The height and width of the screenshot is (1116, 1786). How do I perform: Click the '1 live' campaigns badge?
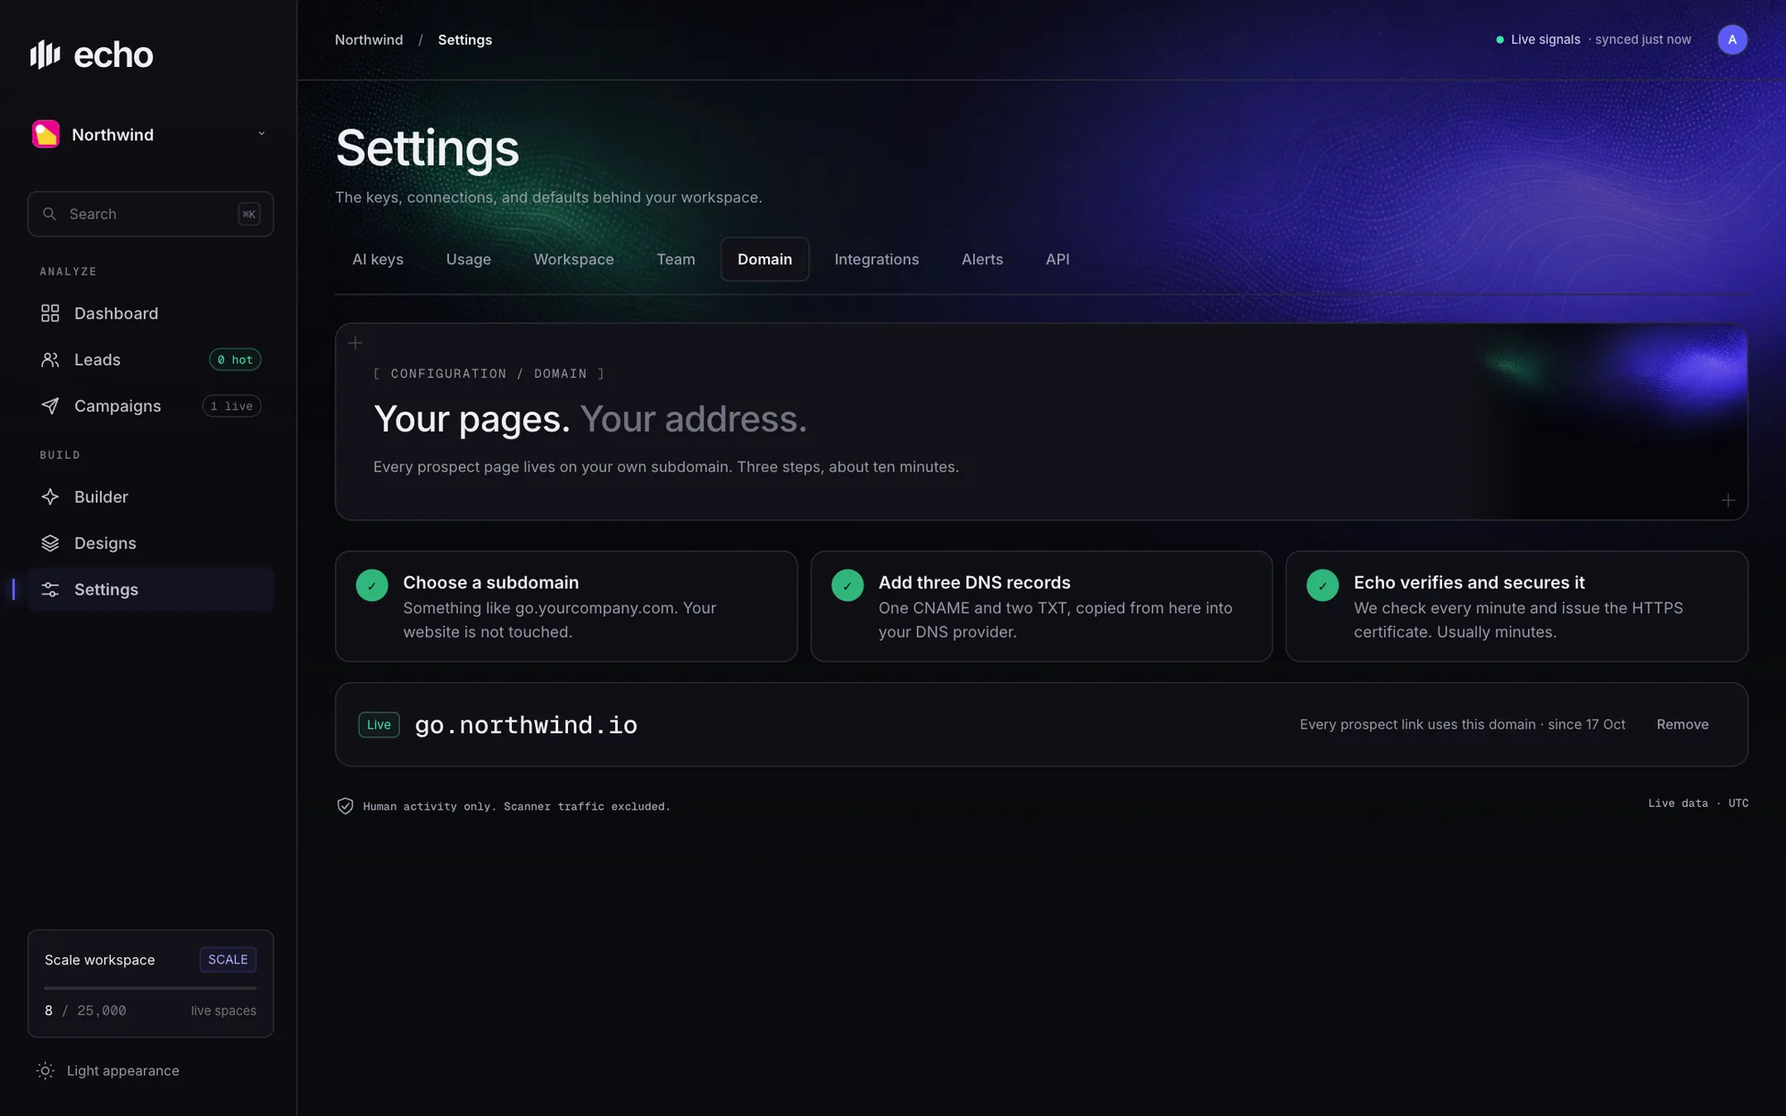coord(231,406)
